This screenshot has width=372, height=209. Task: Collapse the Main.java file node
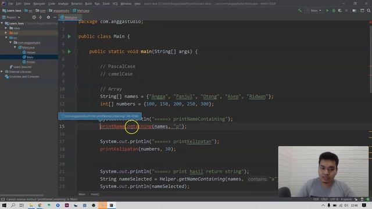pyautogui.click(x=15, y=48)
